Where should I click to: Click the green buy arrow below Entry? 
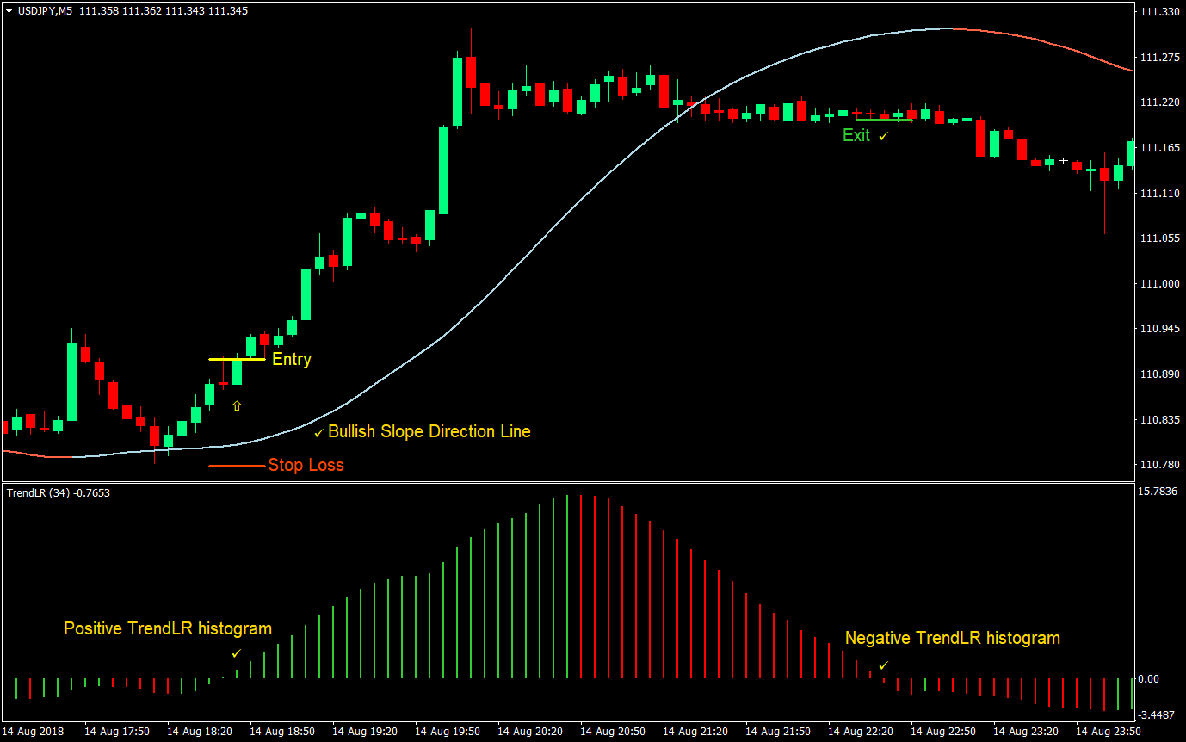pos(237,405)
